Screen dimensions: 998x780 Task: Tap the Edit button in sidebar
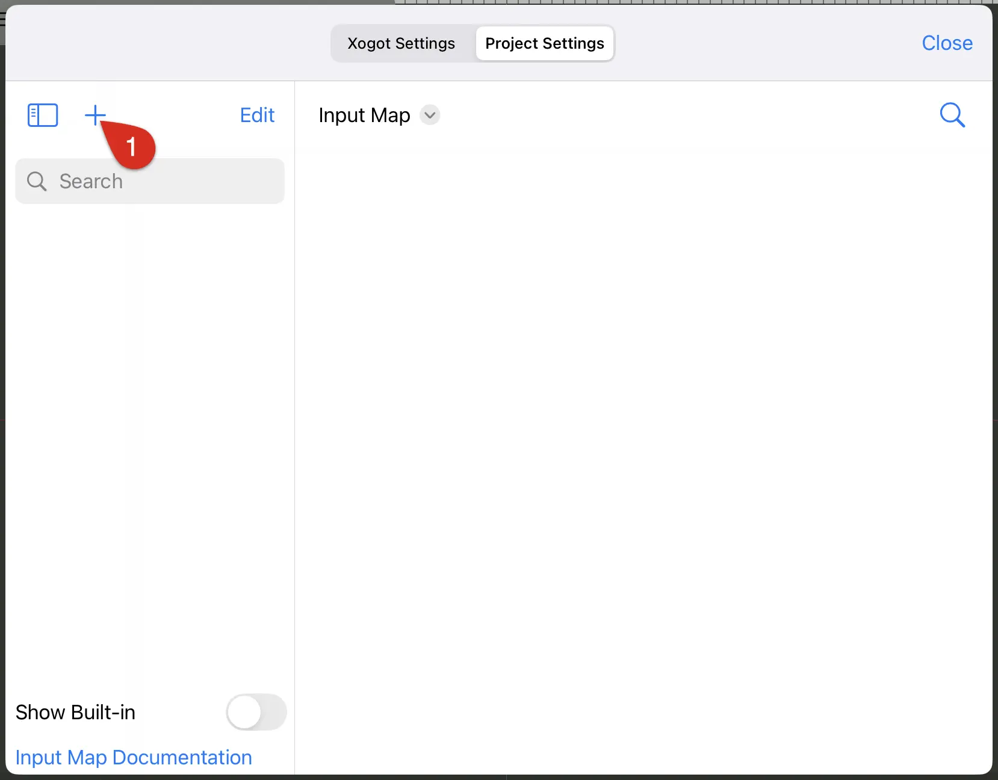tap(257, 115)
